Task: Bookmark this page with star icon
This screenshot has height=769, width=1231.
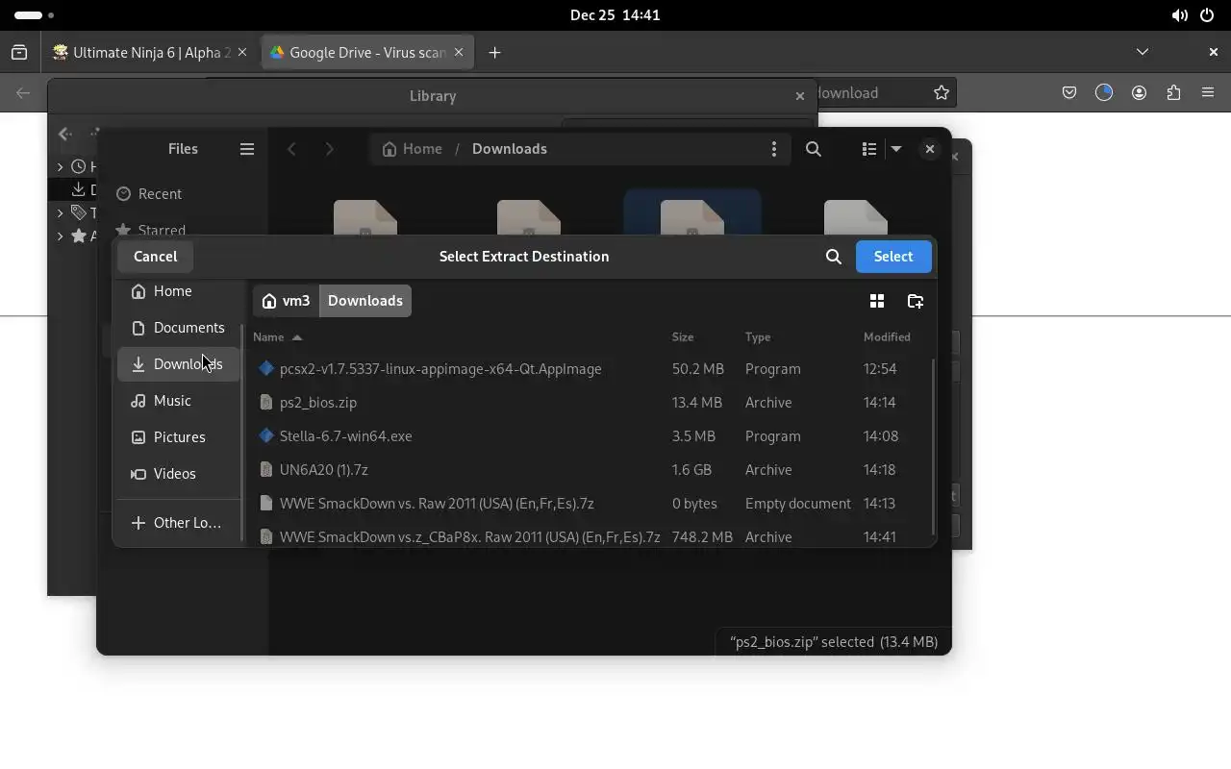Action: 942,93
